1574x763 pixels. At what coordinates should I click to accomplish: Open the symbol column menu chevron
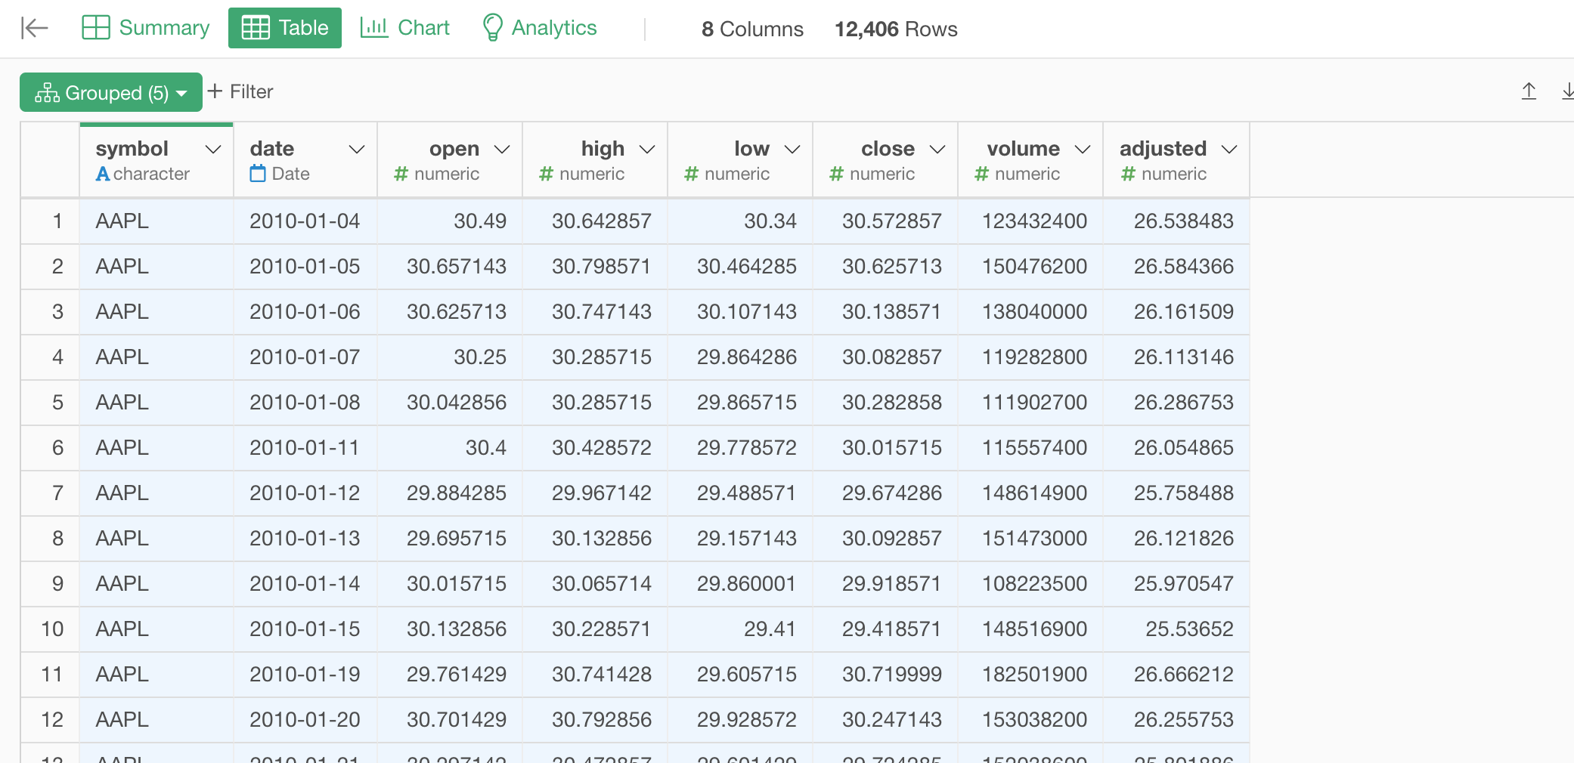click(213, 149)
